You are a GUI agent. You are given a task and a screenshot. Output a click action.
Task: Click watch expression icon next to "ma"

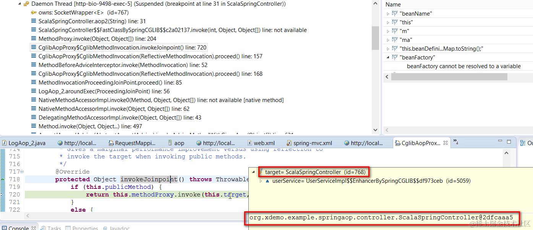(395, 40)
